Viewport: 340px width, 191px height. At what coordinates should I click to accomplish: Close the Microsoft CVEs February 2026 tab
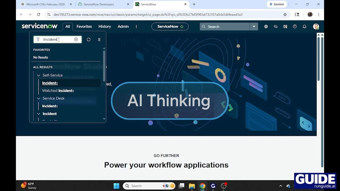70,4
